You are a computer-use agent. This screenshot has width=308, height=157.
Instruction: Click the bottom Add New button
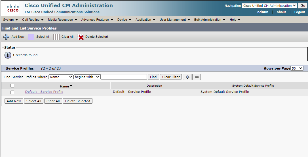[14, 101]
